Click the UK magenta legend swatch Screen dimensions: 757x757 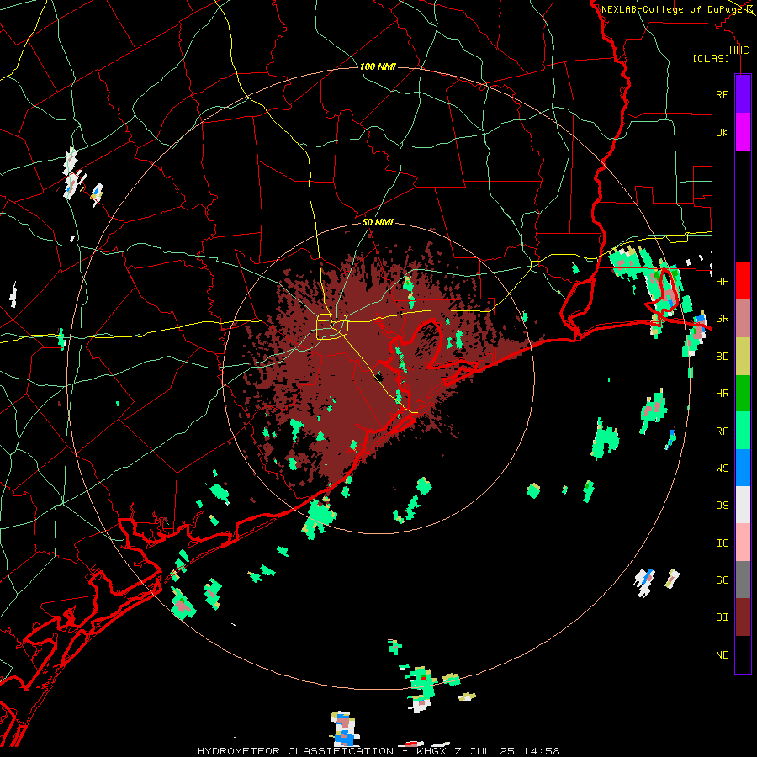743,132
